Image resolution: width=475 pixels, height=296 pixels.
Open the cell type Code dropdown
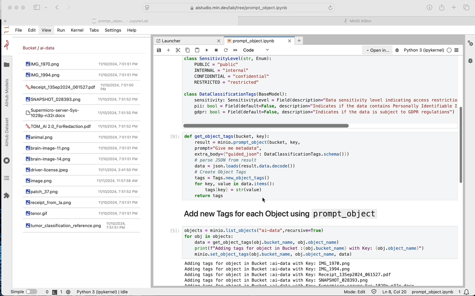click(x=256, y=50)
